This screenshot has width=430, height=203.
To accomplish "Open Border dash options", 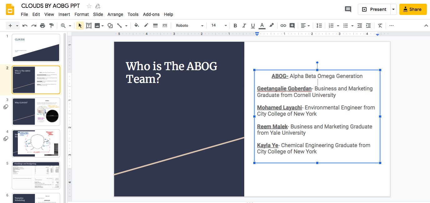I will tap(165, 26).
